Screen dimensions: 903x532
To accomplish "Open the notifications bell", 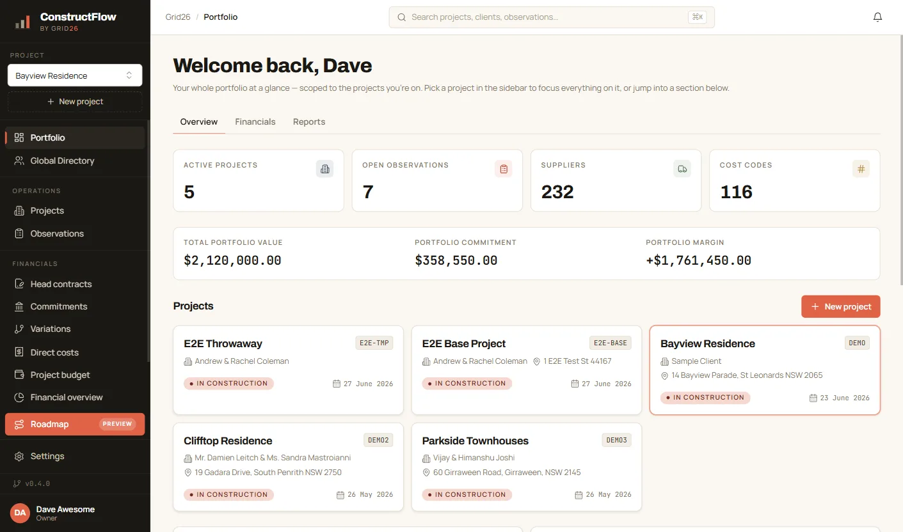I will 877,17.
